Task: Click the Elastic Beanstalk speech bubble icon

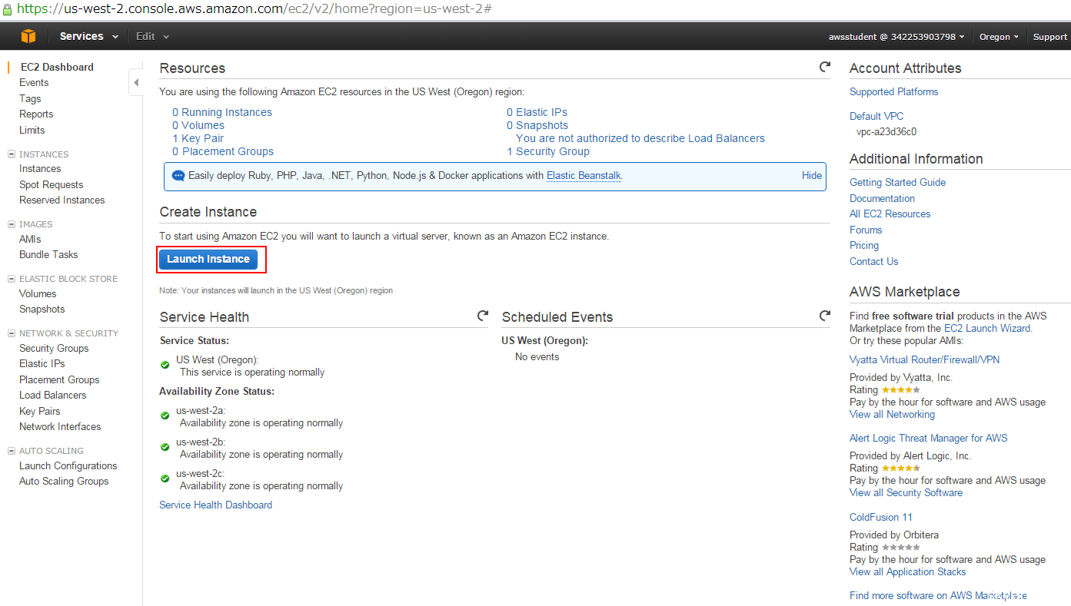Action: pos(178,176)
